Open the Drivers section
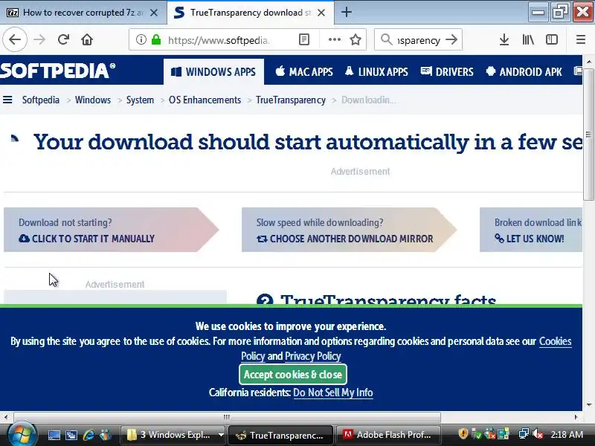 click(x=447, y=71)
